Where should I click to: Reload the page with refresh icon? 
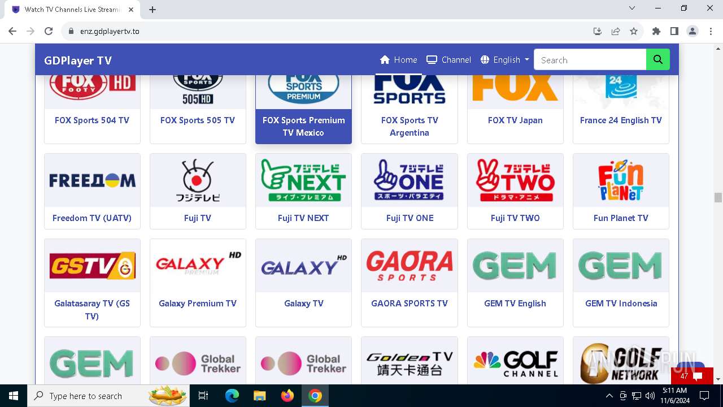(x=49, y=31)
